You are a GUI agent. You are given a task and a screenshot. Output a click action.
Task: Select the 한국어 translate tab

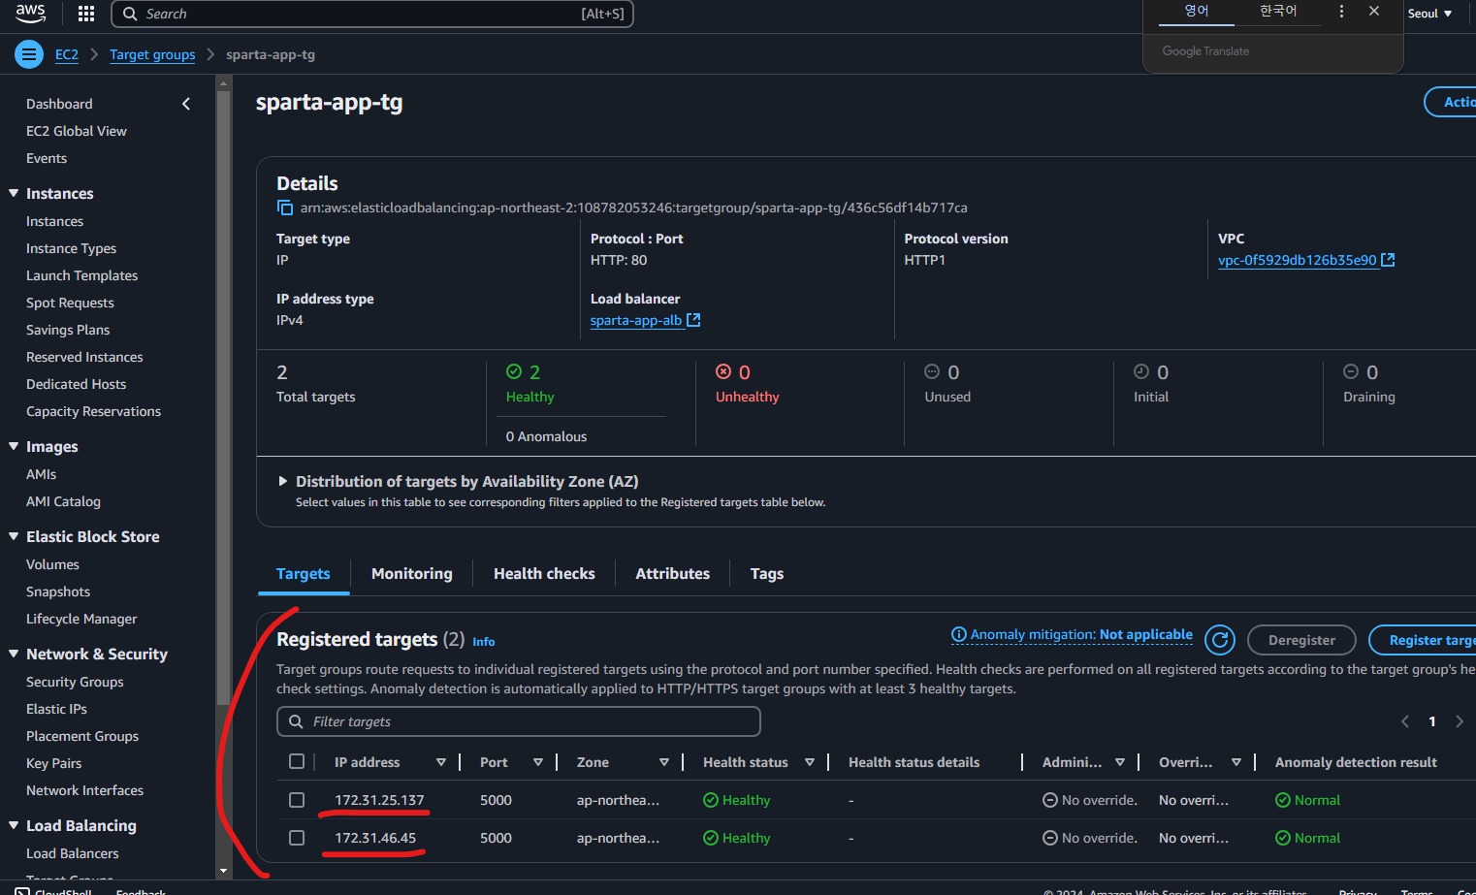click(x=1278, y=12)
